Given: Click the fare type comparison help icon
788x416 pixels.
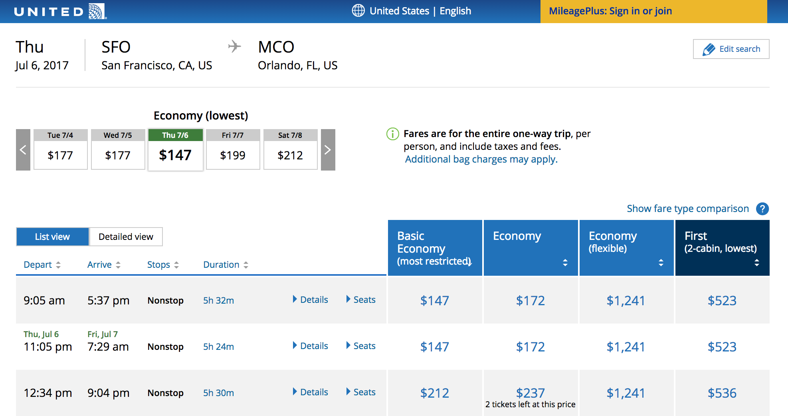Looking at the screenshot, I should [x=762, y=209].
